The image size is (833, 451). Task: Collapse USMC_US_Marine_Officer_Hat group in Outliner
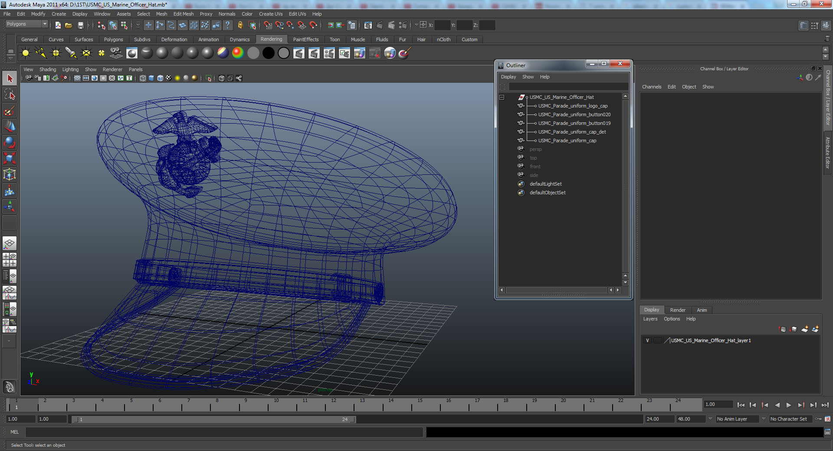pos(502,97)
